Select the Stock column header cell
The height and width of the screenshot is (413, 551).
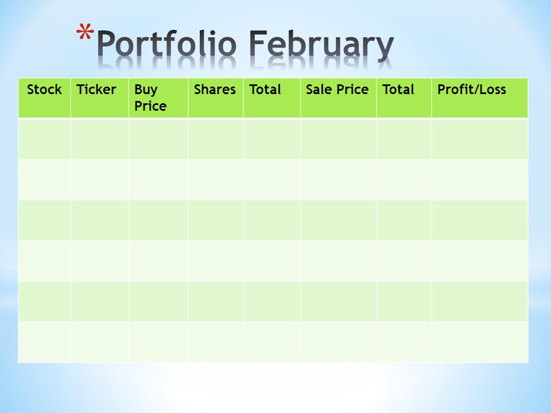45,98
